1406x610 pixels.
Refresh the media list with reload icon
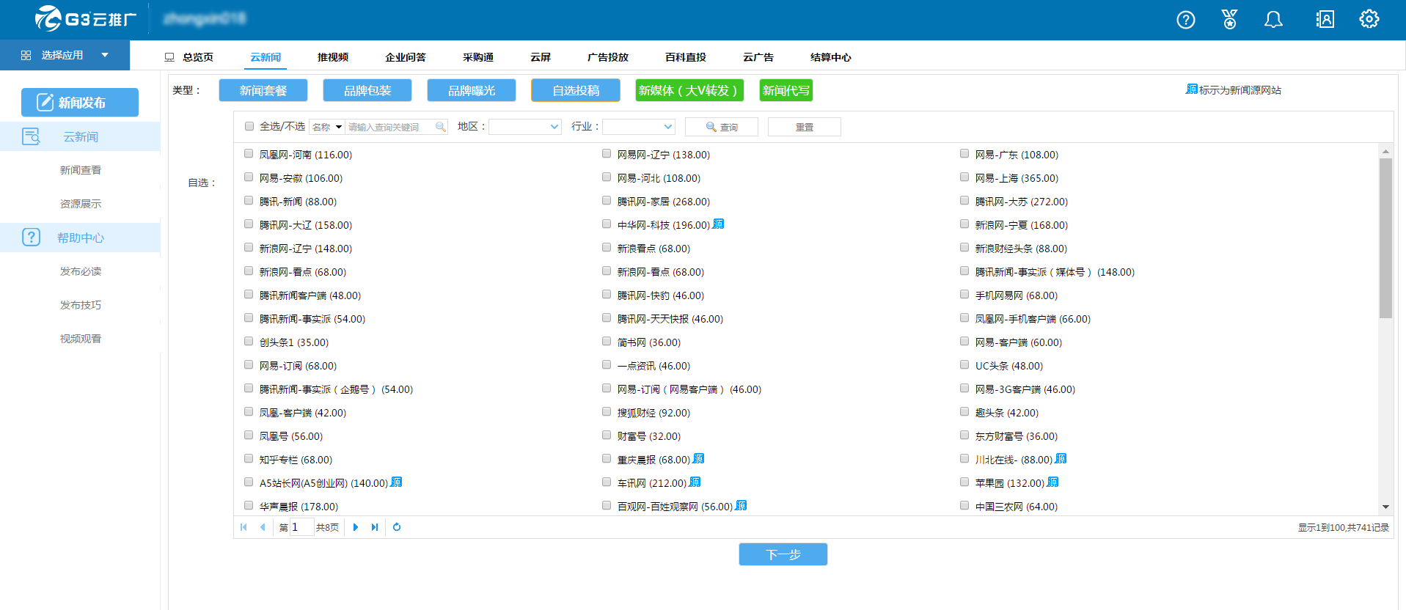point(397,527)
